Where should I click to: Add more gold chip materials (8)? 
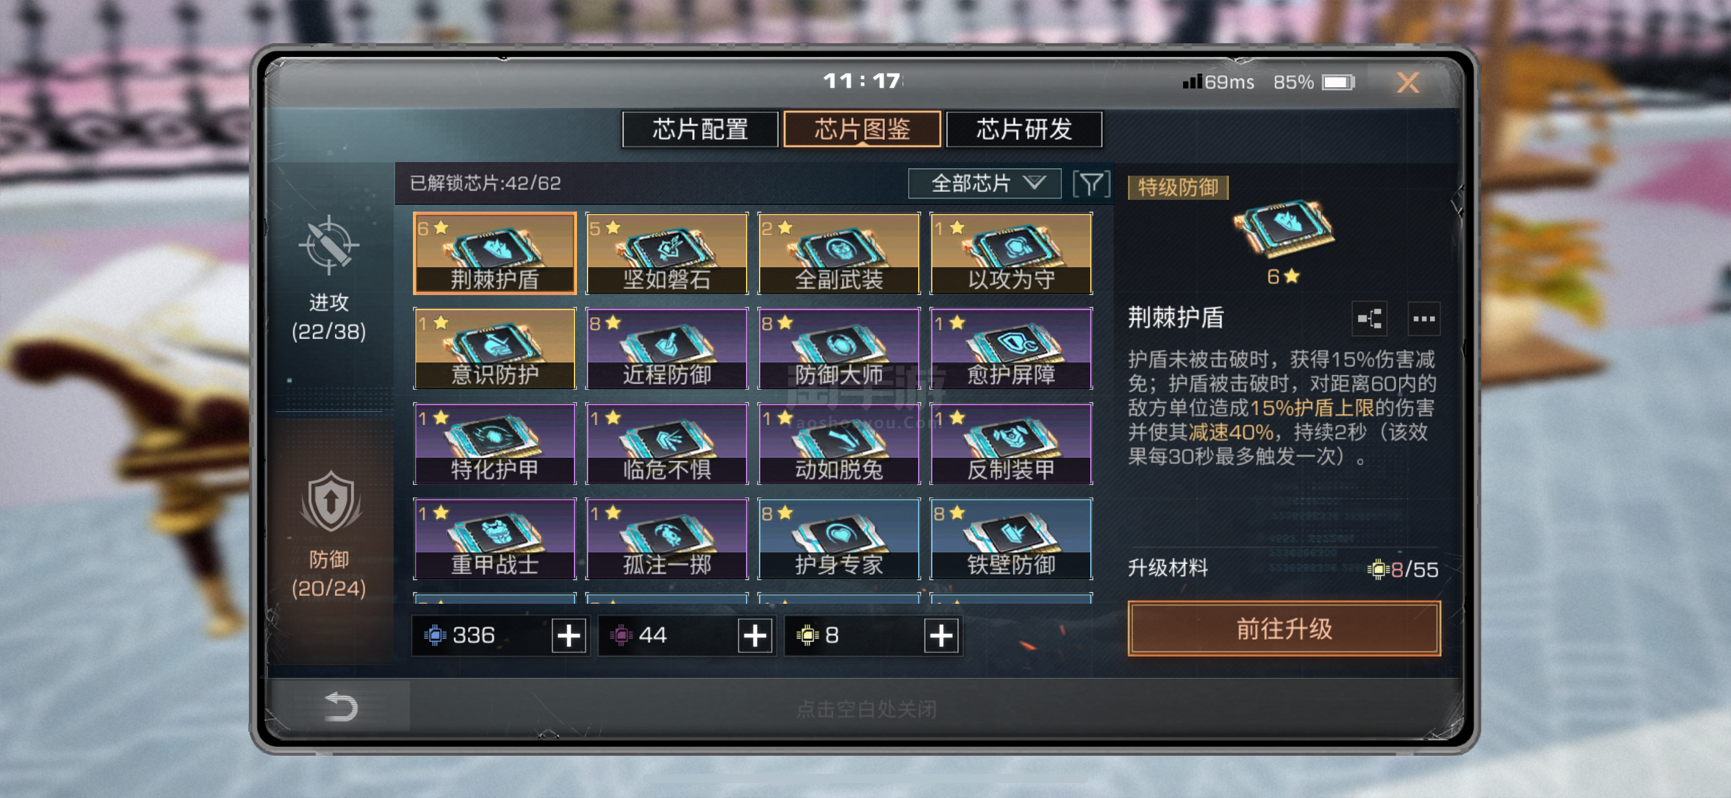(x=941, y=635)
